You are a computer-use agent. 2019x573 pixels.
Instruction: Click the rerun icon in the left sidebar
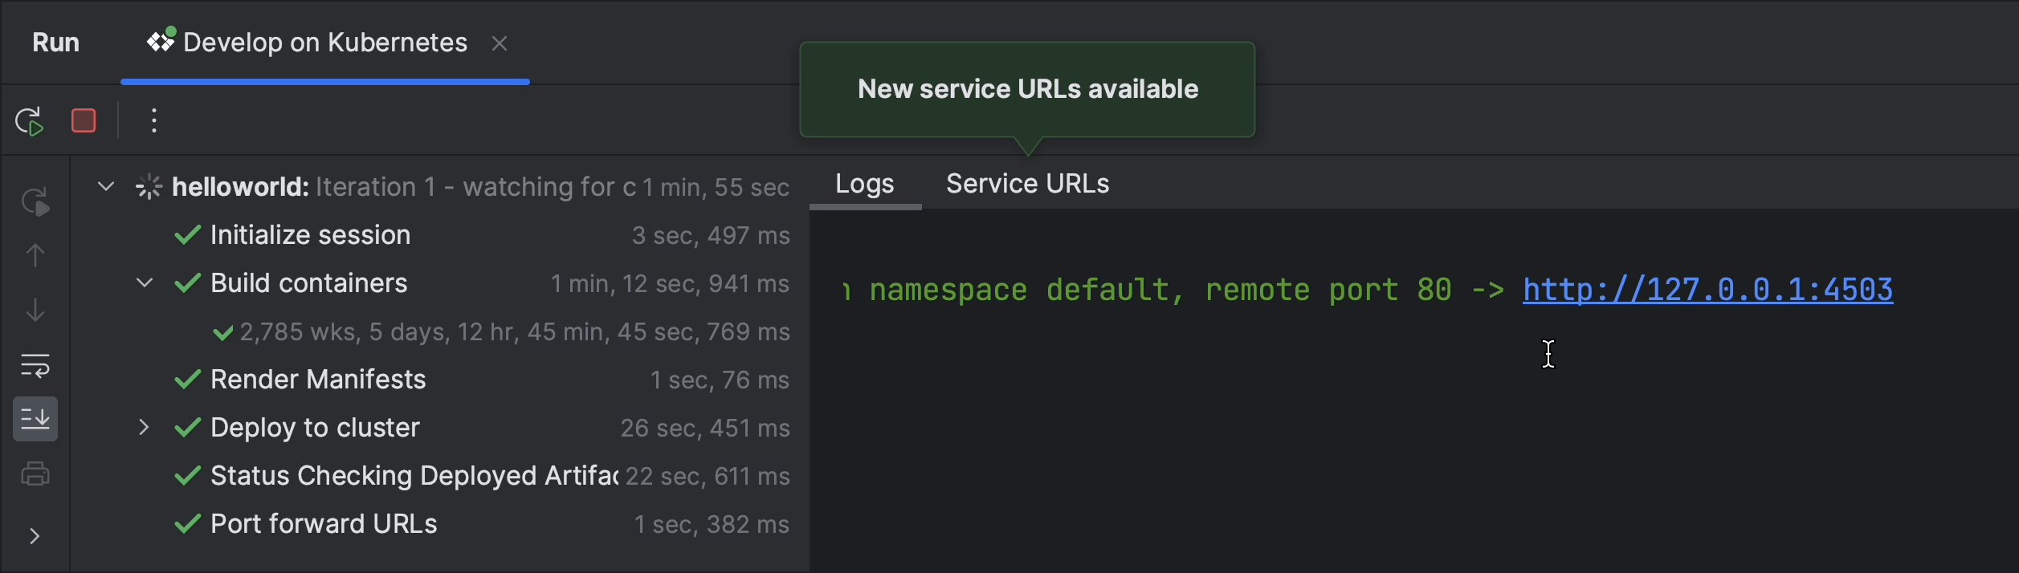tap(35, 201)
